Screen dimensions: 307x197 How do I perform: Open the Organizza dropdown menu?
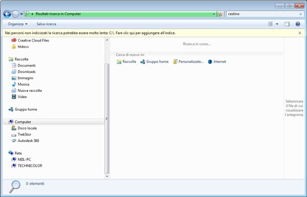click(x=17, y=24)
